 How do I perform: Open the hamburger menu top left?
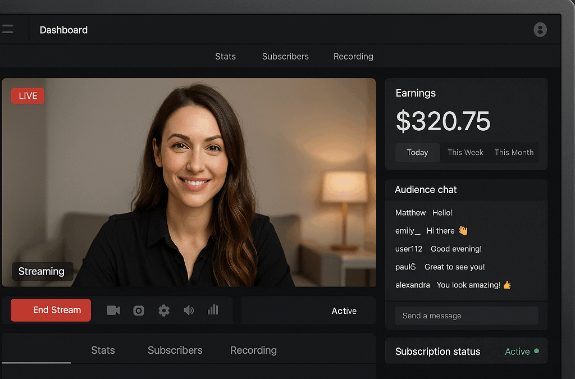click(8, 29)
